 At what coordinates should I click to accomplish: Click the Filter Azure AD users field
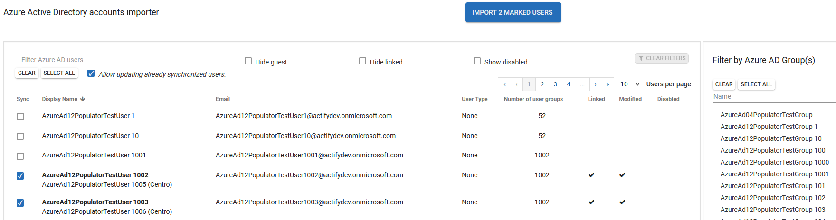[123, 60]
